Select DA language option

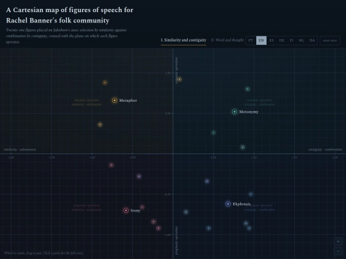pos(312,40)
